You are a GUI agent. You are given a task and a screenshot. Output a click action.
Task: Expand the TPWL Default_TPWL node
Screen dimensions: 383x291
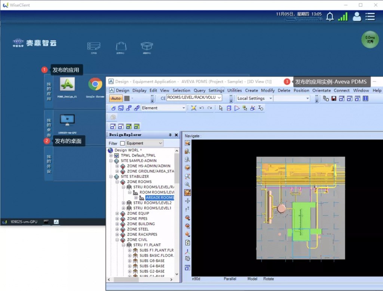[111, 155]
